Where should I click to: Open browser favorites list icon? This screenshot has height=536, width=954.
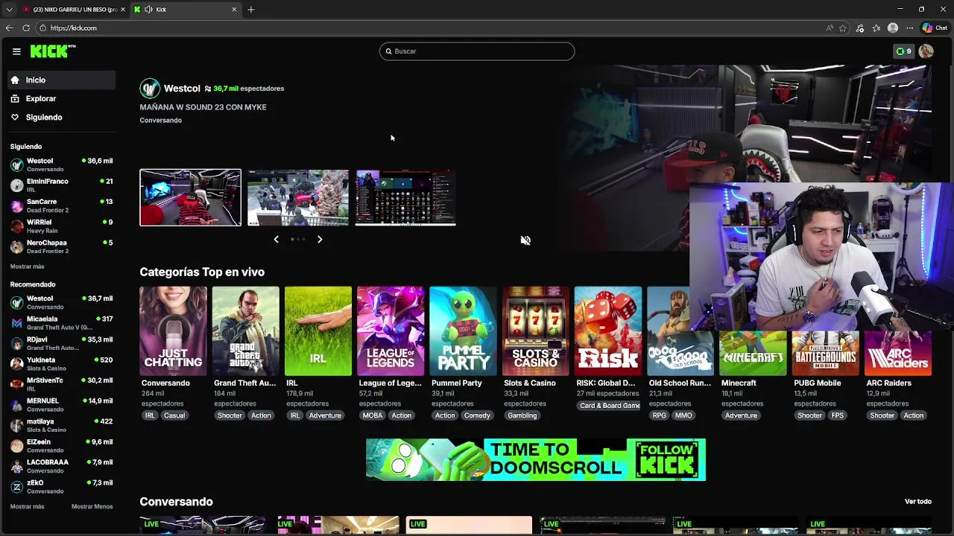tap(876, 28)
